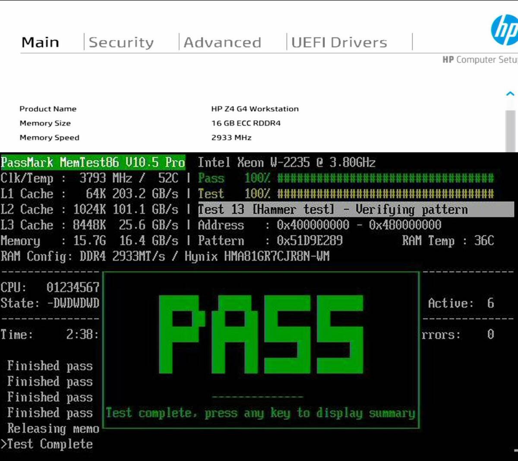
Task: Click the L1 Cache 64K line
Action: [x=89, y=193]
